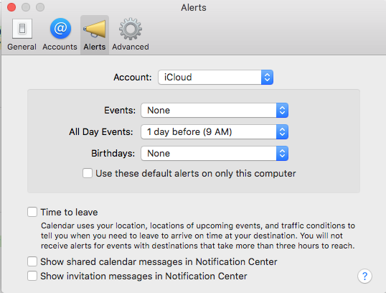This screenshot has width=386, height=293.
Task: Open the All Day Events dropdown
Action: [x=215, y=132]
